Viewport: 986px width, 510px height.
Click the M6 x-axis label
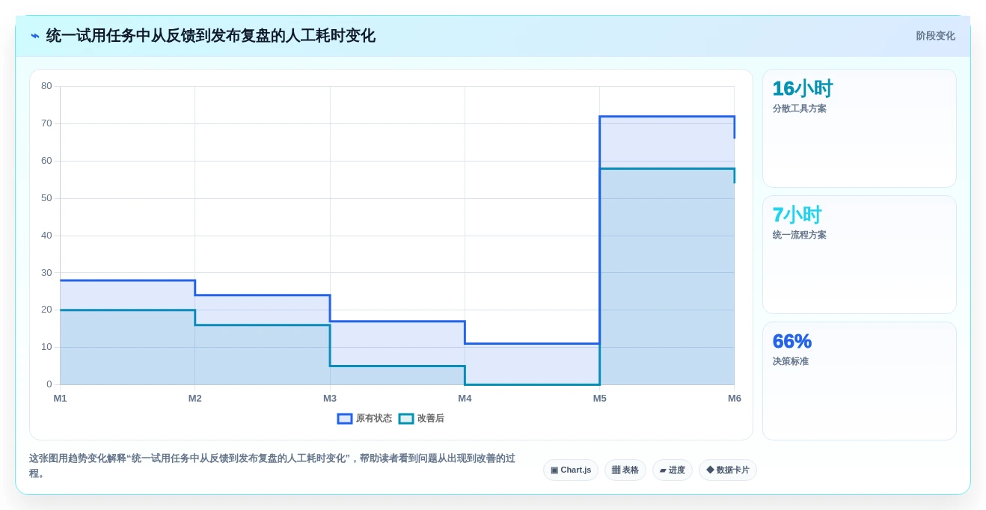(x=735, y=399)
